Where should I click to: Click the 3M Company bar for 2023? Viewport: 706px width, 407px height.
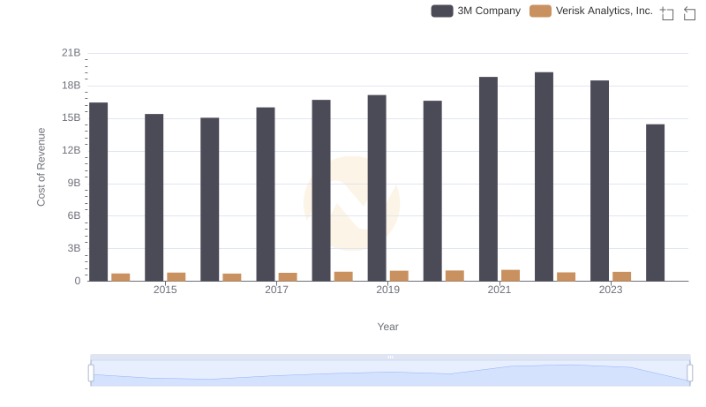(x=600, y=181)
